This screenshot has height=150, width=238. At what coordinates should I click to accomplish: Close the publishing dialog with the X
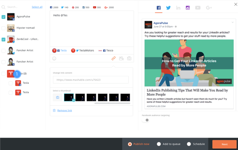point(236,4)
